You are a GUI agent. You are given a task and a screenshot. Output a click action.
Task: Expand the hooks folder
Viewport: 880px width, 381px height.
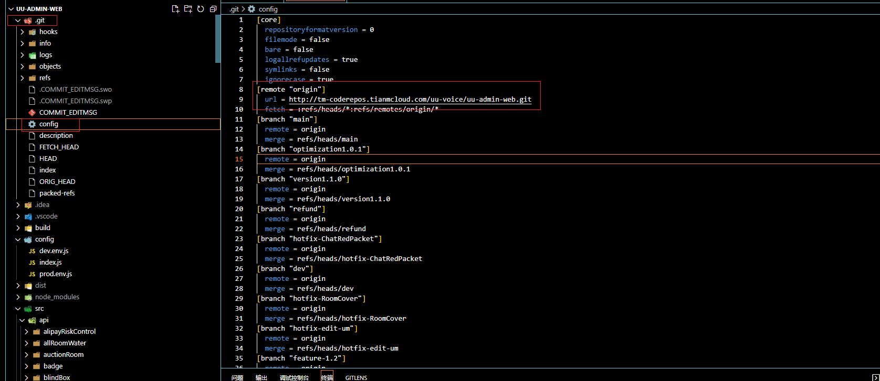[x=22, y=32]
